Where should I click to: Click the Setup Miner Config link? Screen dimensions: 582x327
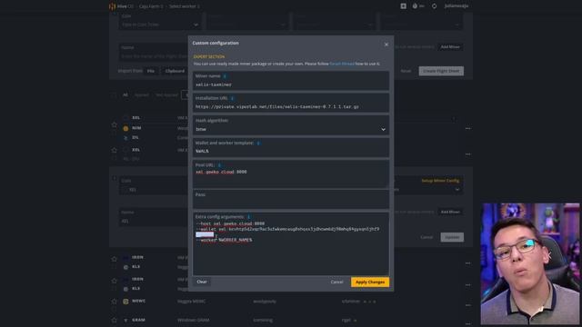(x=440, y=181)
